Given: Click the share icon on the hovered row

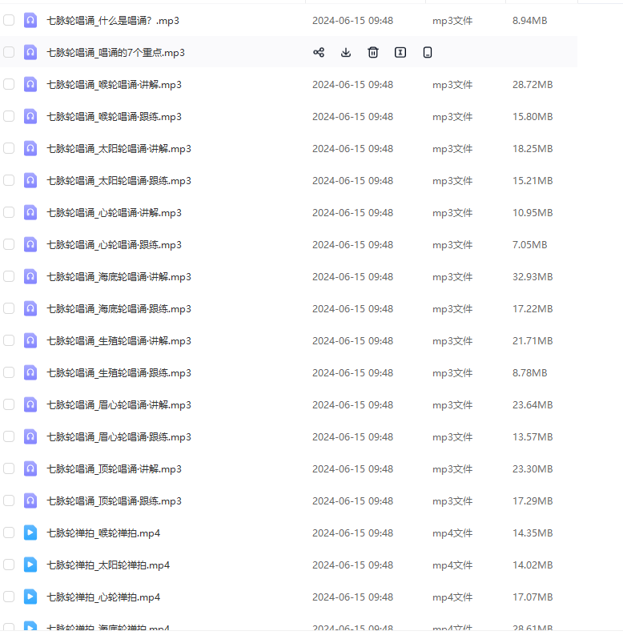Looking at the screenshot, I should tap(319, 53).
